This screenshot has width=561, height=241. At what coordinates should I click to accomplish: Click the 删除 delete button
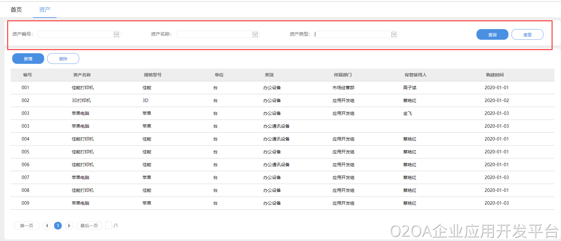point(63,59)
